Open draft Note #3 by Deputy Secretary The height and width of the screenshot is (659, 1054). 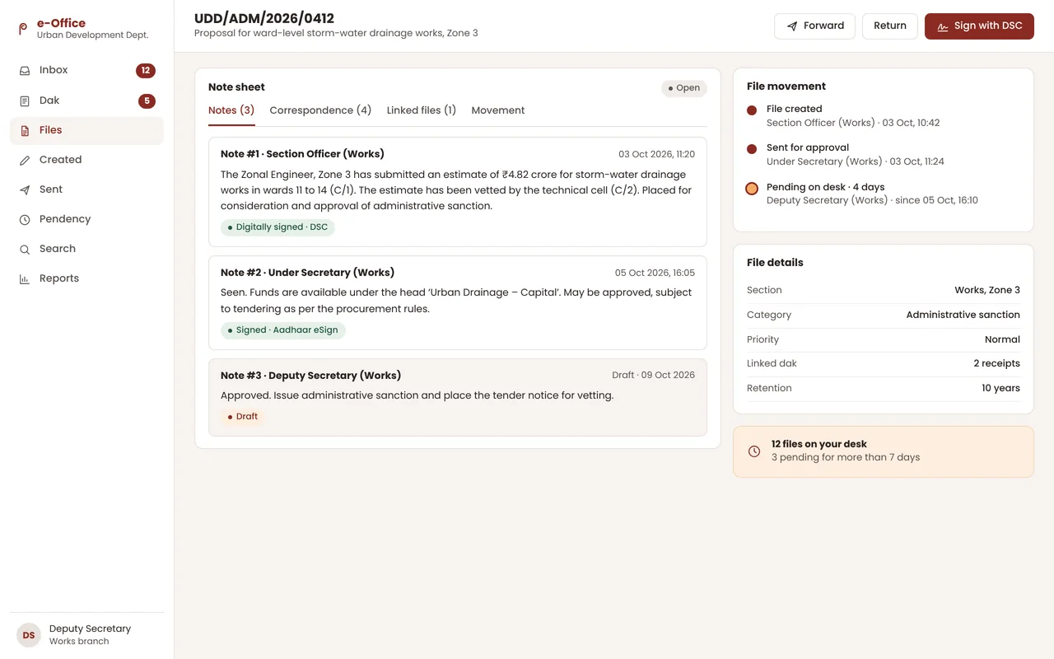[x=458, y=397]
